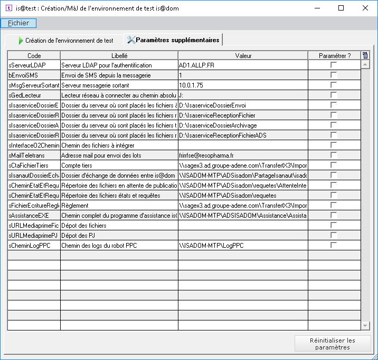Select the frimfse@resopharma.fr value cell

(243, 155)
